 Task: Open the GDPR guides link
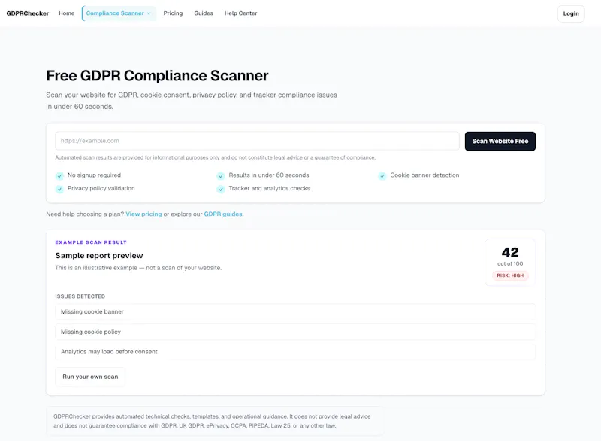pos(223,214)
